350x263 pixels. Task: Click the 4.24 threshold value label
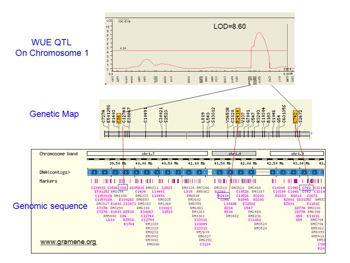pos(123,48)
